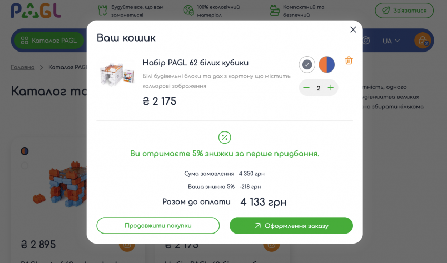Choose the orange-blue color swatch

click(x=327, y=65)
